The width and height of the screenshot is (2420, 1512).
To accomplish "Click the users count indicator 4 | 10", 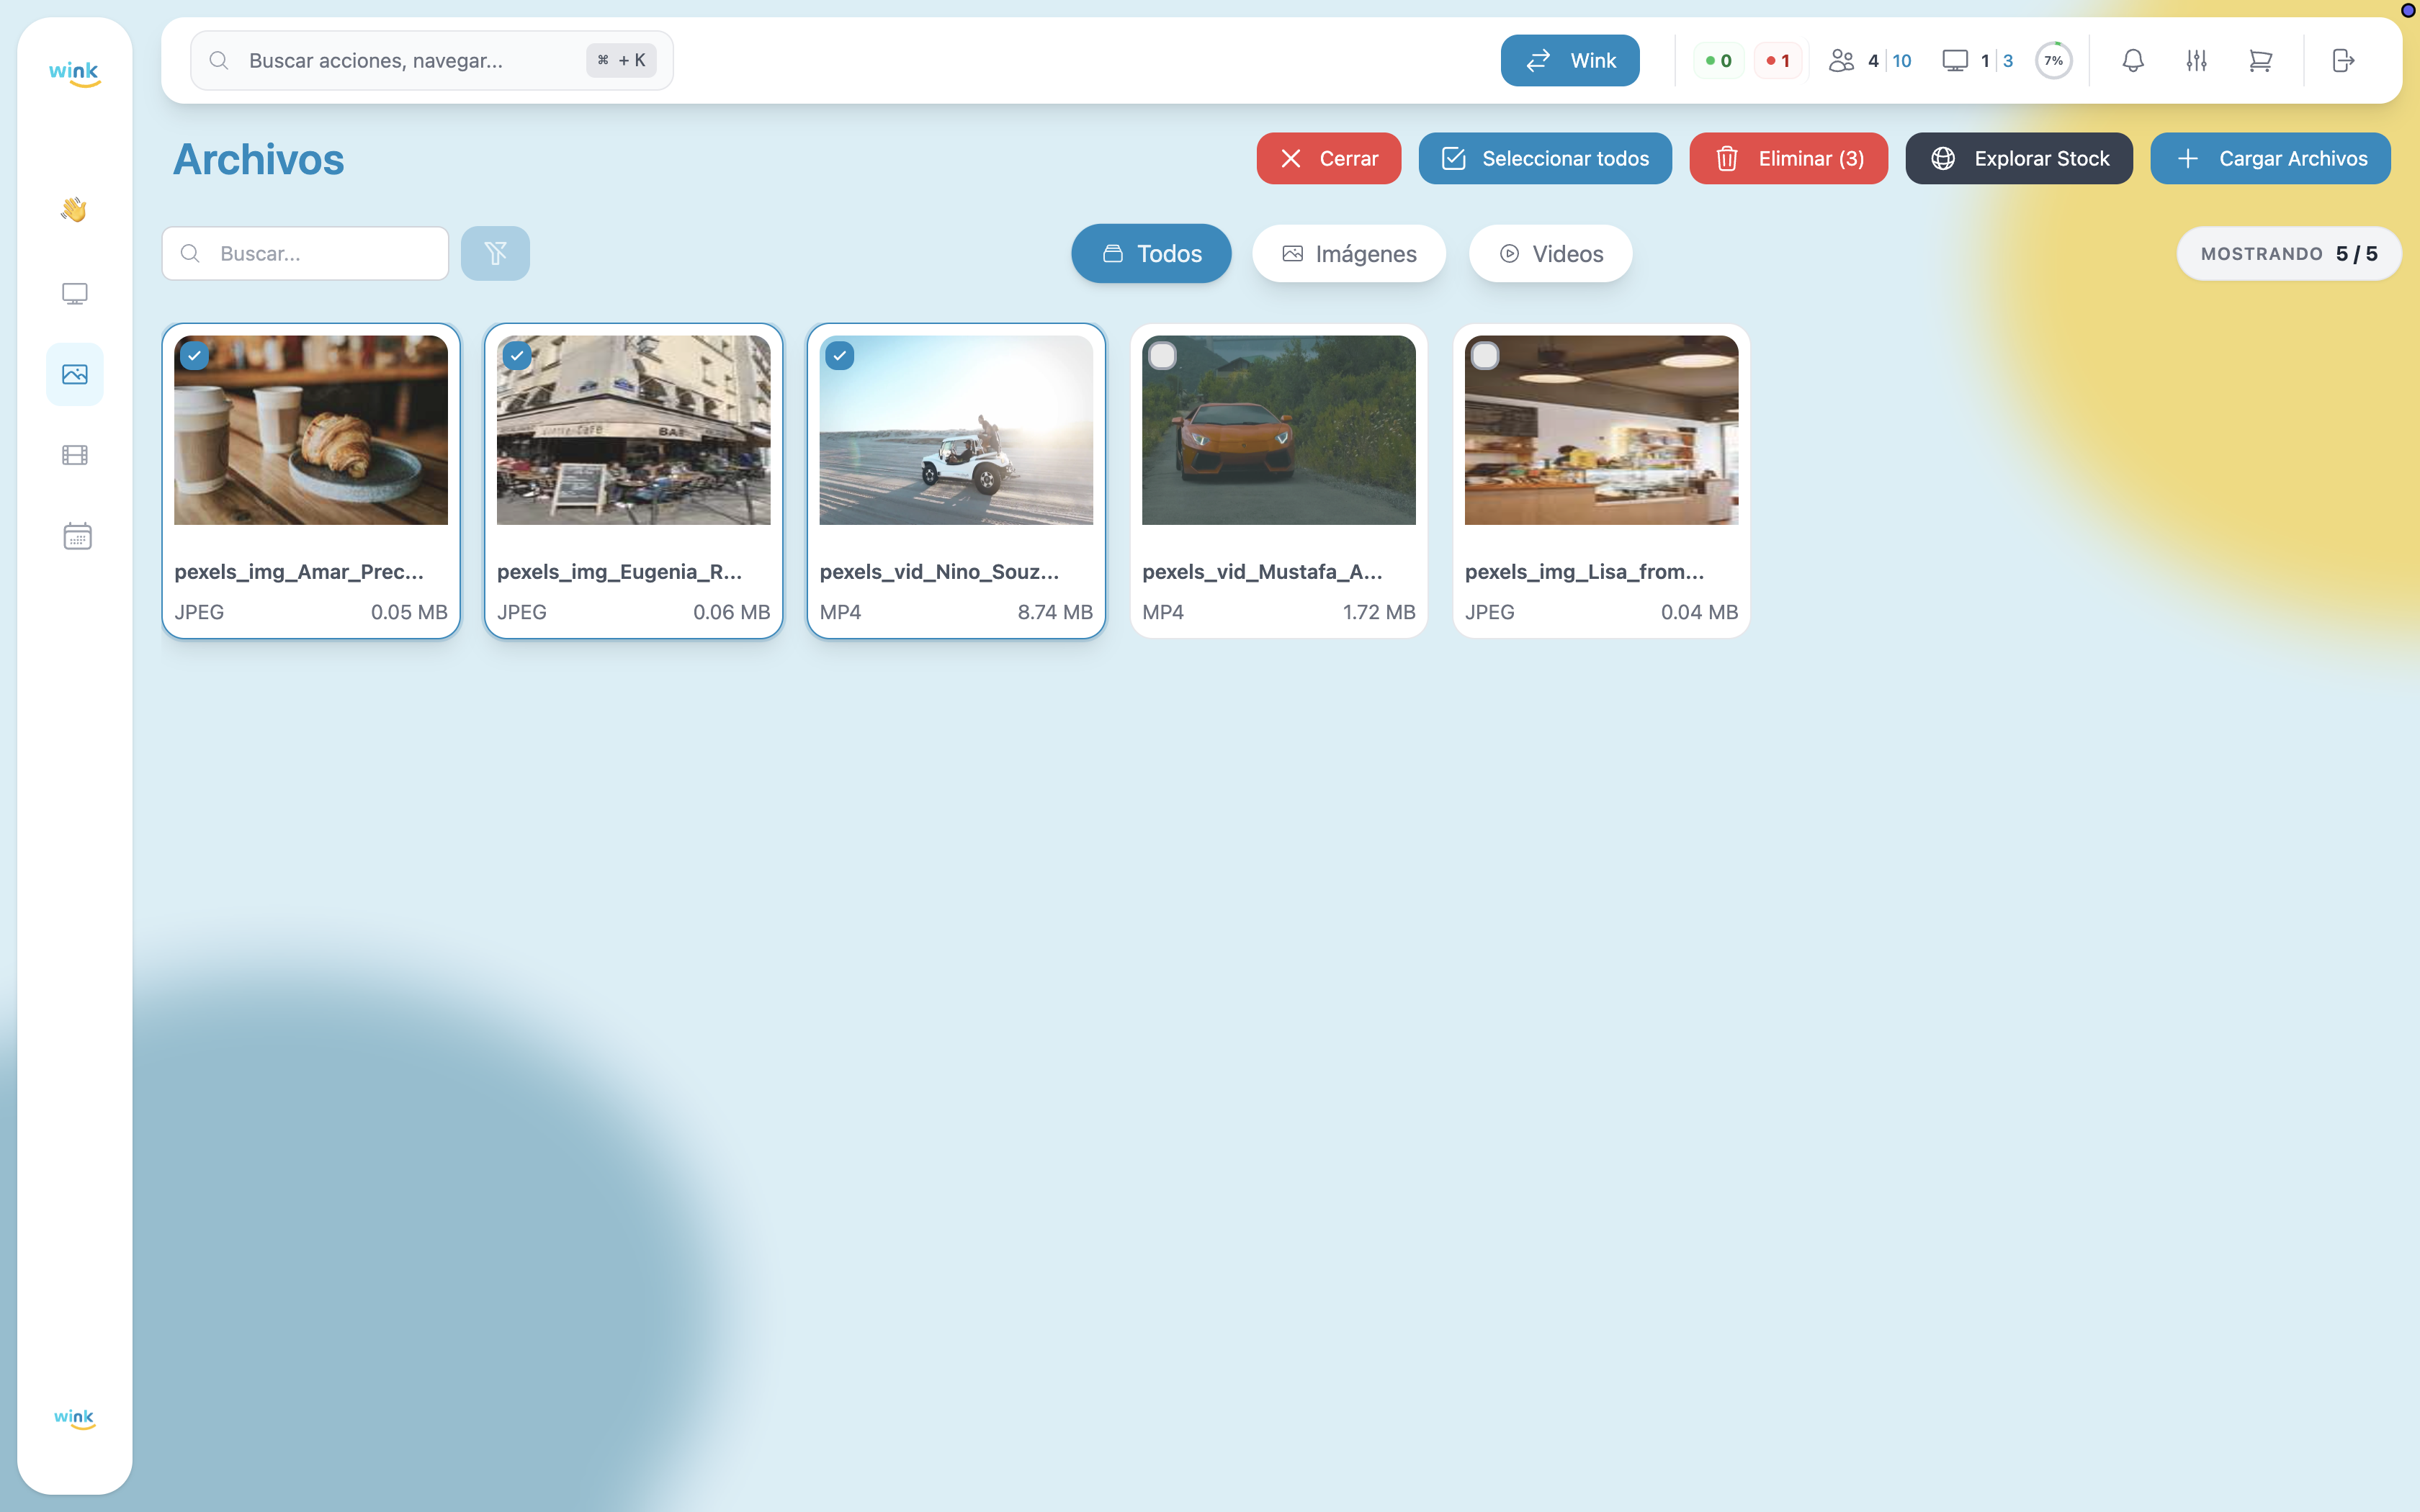I will [1869, 61].
